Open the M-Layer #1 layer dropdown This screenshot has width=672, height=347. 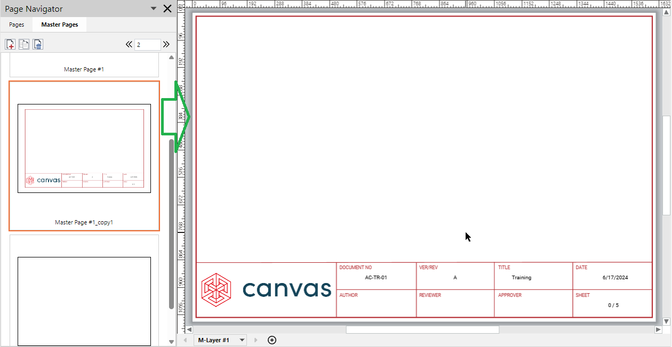pos(242,340)
